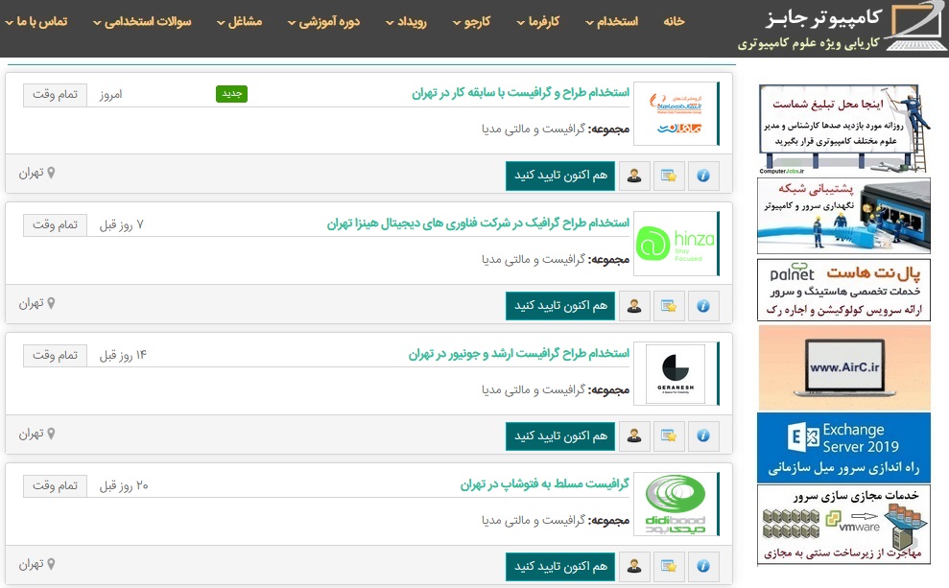This screenshot has width=949, height=588.
Task: Click info icon in didibood job card
Action: point(703,566)
